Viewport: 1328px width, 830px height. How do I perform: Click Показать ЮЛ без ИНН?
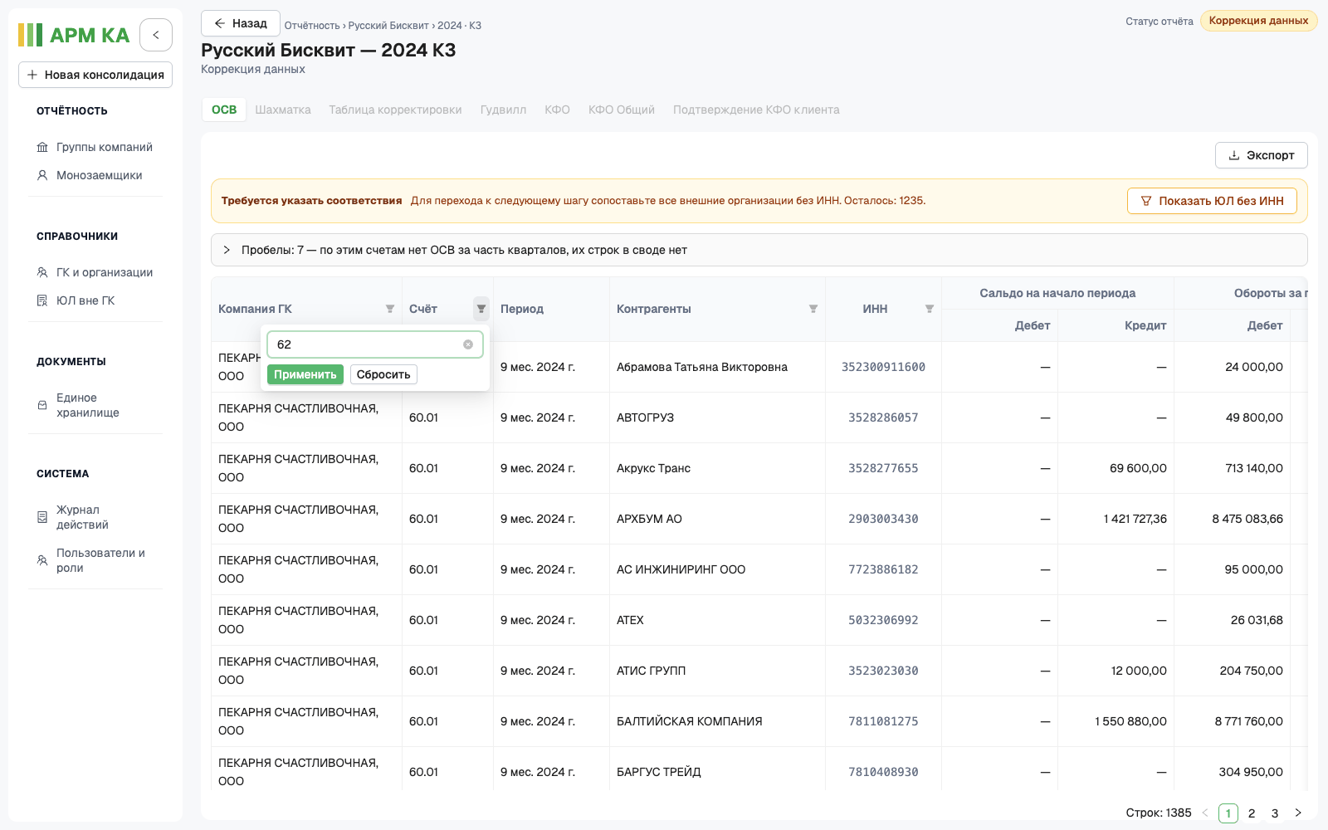(1212, 201)
